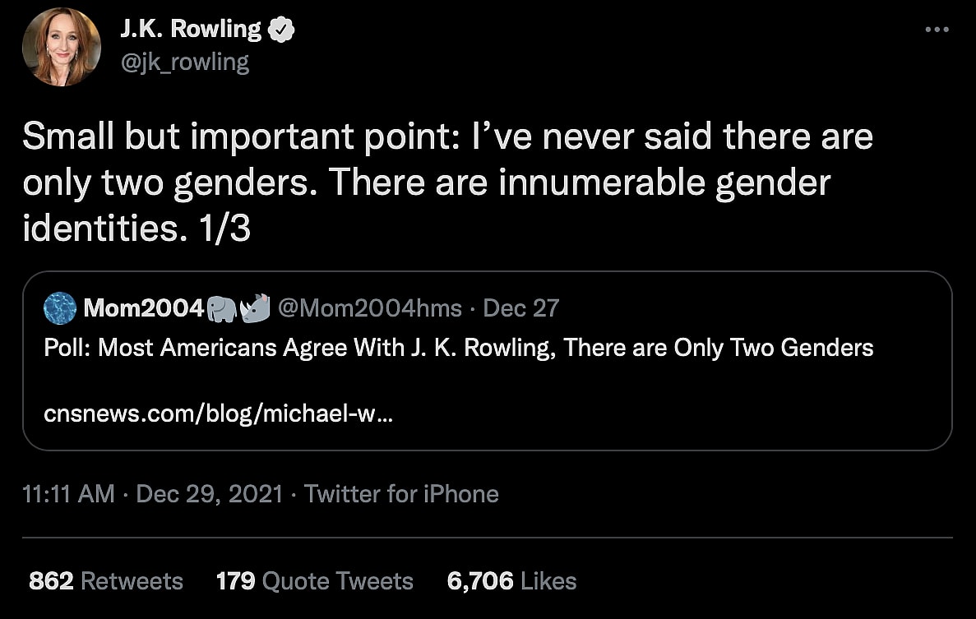View the 862 Retweets list
976x619 pixels.
point(106,581)
